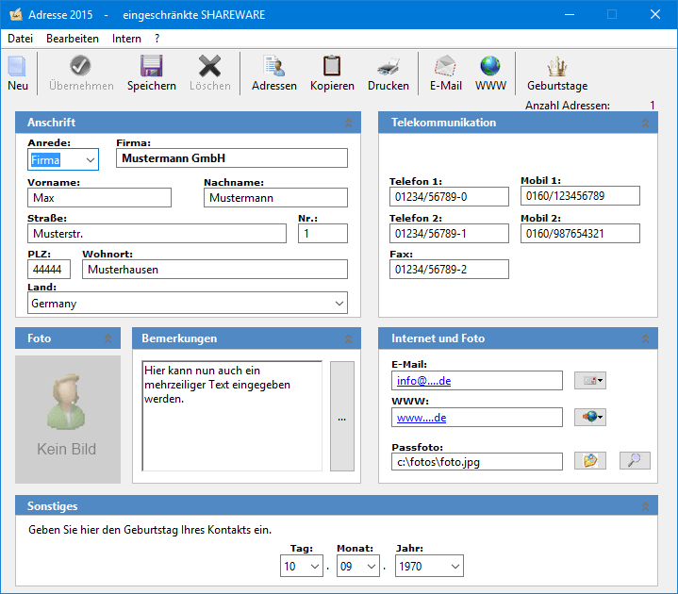
Task: Click the Bemerkungen multiline text area
Action: click(x=232, y=417)
